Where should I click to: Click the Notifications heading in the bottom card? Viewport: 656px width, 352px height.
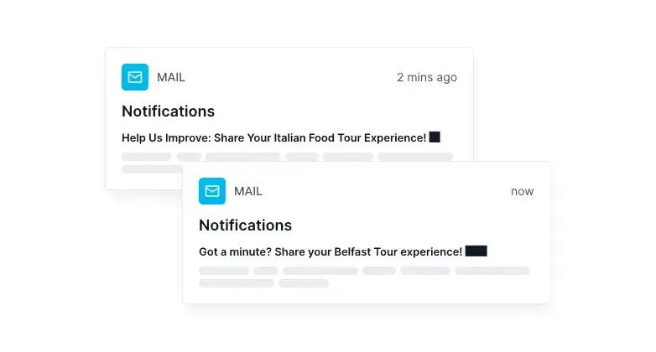pos(245,225)
